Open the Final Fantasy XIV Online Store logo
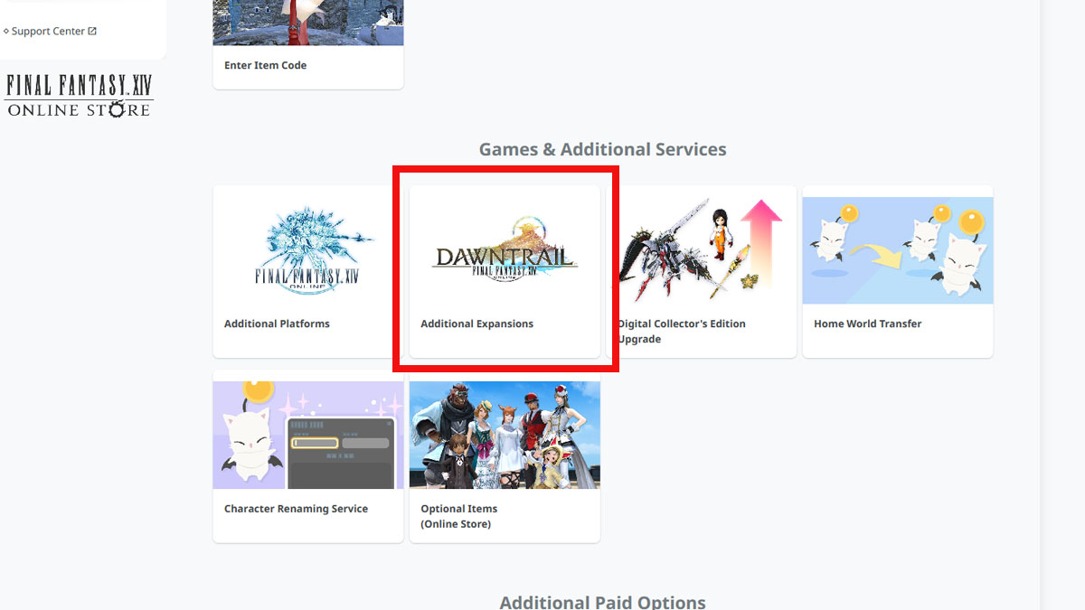 [80, 96]
